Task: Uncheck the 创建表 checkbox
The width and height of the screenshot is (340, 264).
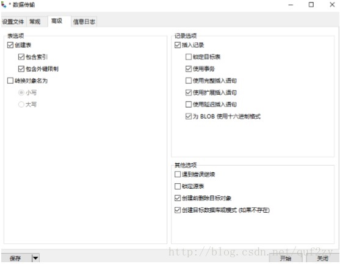Action: (x=10, y=45)
